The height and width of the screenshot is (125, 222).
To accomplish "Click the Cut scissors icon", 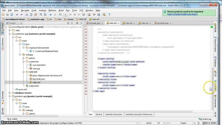I will click(x=27, y=15).
